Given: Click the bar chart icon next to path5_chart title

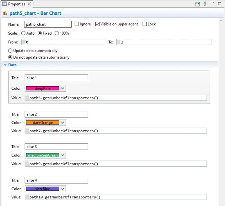Looking at the screenshot, I should 5,13.
